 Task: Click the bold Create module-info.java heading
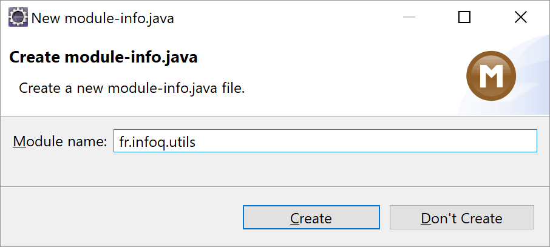click(x=103, y=57)
